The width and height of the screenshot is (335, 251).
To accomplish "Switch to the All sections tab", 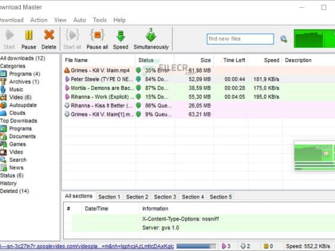I will (78, 196).
